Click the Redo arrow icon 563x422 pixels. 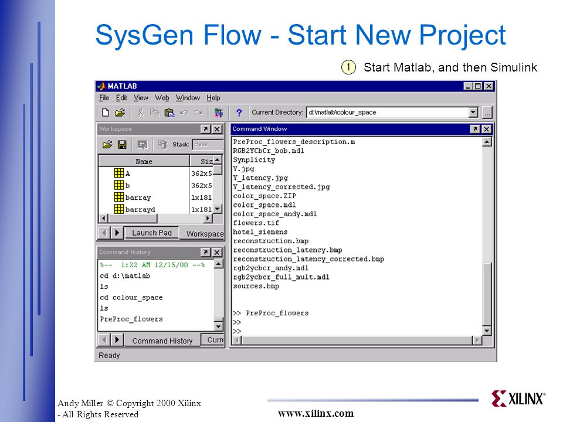click(x=198, y=113)
